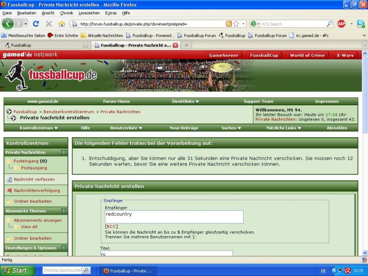Expand the Kontrollzentrum navigation dropdown
368x276 pixels.
[39, 128]
